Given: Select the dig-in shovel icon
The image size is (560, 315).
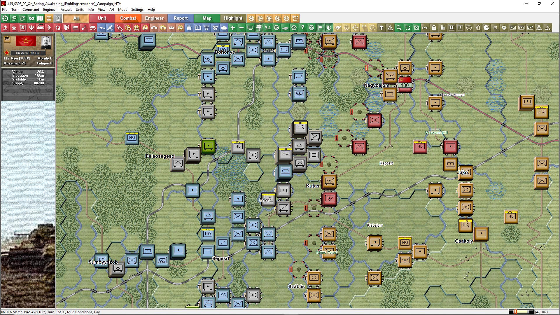Looking at the screenshot, I should click(x=84, y=28).
